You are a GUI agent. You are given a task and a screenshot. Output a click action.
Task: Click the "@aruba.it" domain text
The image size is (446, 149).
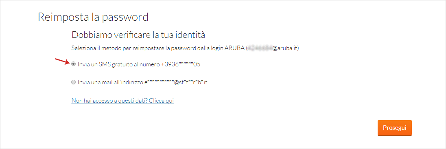pyautogui.click(x=285, y=48)
